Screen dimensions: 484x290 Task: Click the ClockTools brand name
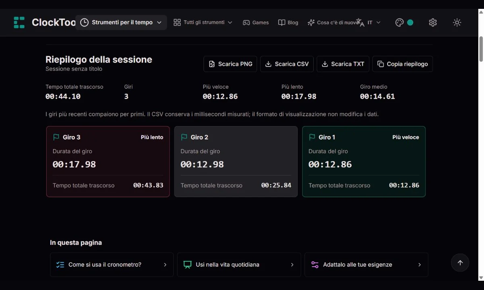[x=54, y=23]
